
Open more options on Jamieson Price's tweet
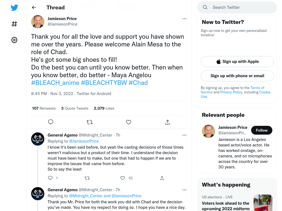point(184,19)
